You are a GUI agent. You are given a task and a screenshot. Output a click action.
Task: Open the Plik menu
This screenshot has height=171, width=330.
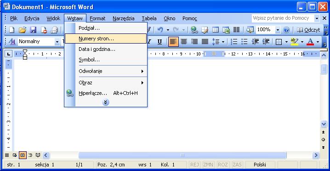point(14,18)
